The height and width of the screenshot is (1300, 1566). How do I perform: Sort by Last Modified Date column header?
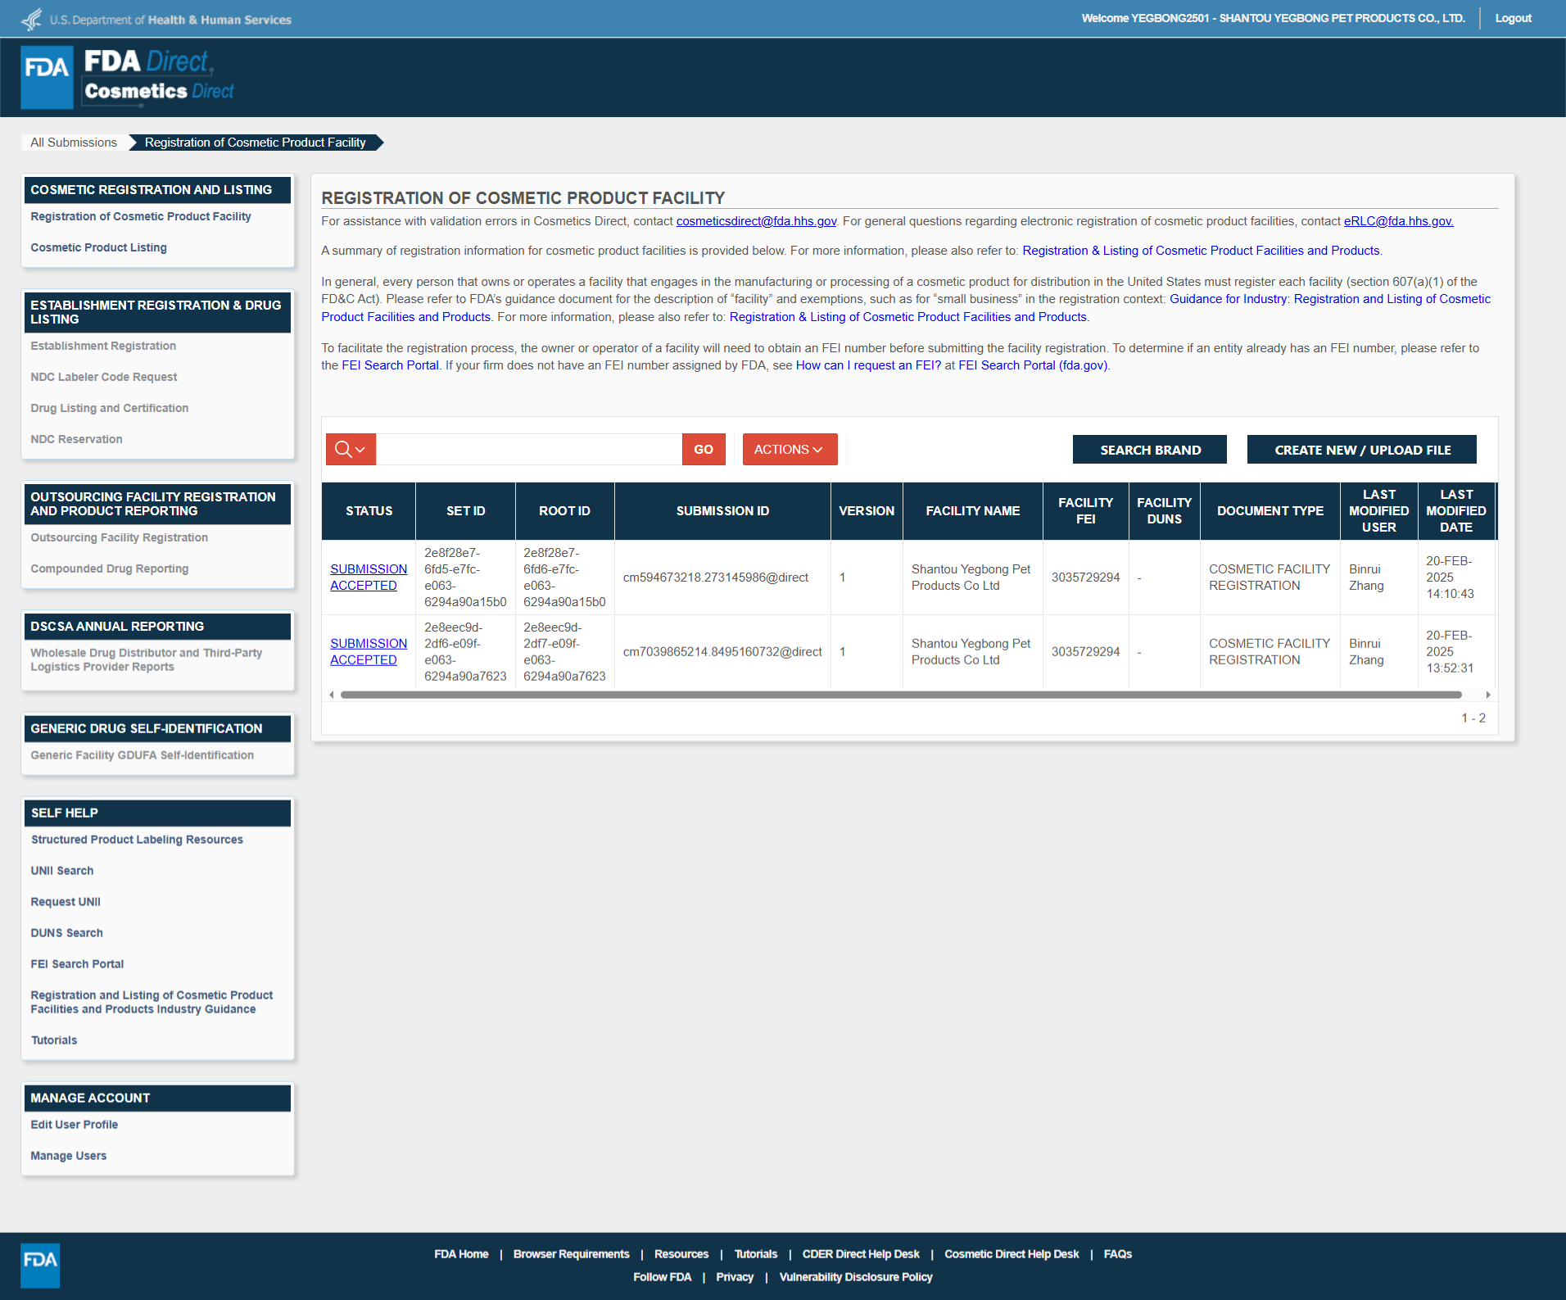(1456, 511)
